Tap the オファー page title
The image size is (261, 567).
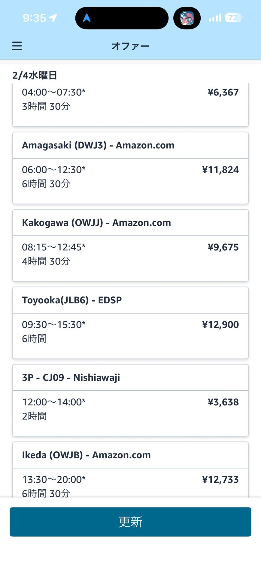[130, 46]
